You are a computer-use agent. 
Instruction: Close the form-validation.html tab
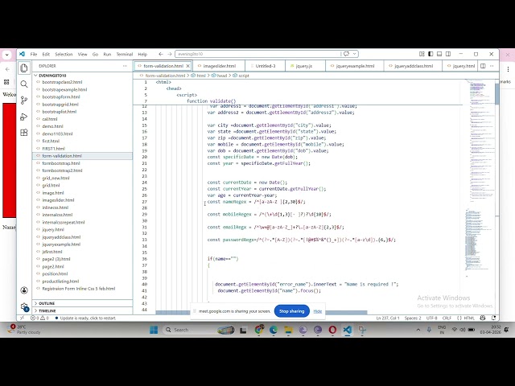coord(187,66)
